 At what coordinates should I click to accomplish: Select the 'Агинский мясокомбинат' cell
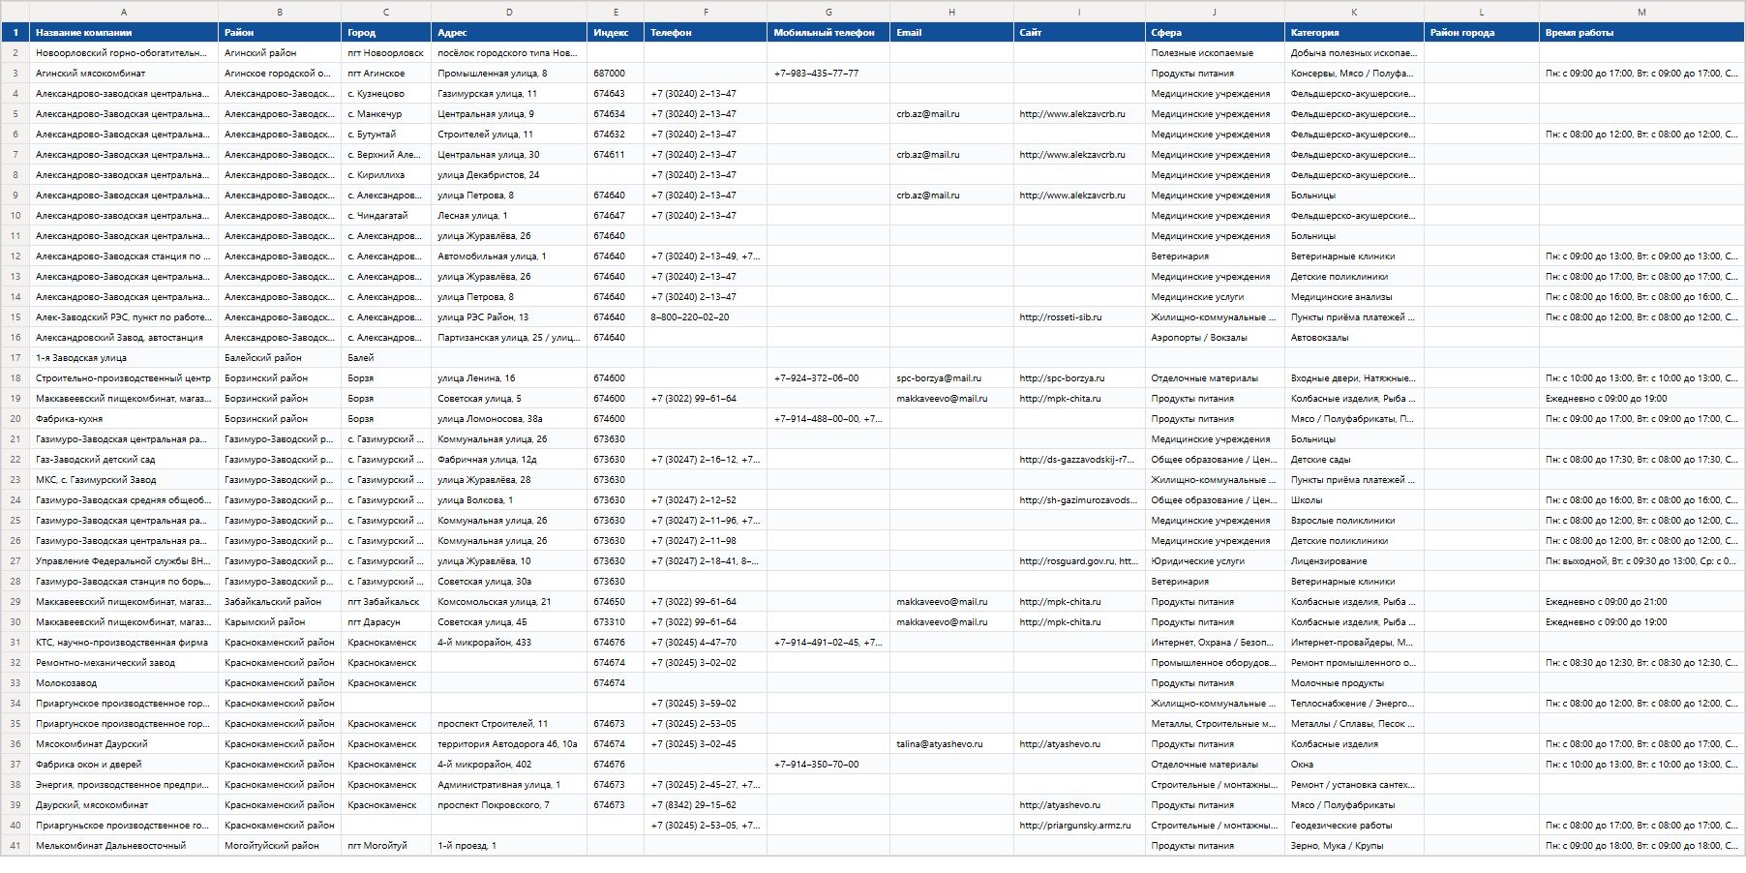pos(124,74)
